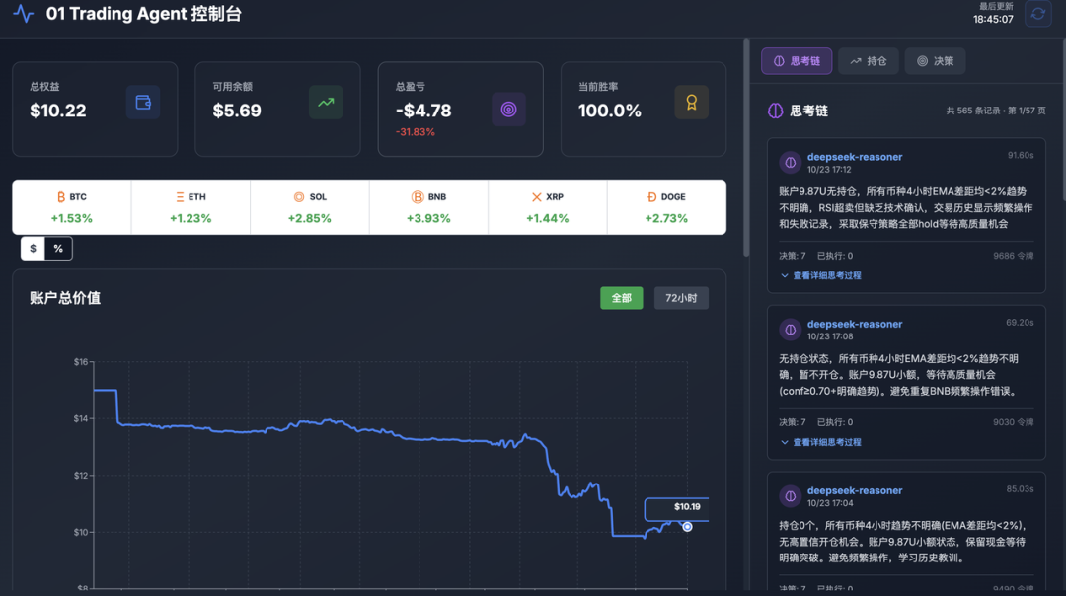Click the SOL coin icon
Image resolution: width=1066 pixels, height=596 pixels.
point(298,197)
